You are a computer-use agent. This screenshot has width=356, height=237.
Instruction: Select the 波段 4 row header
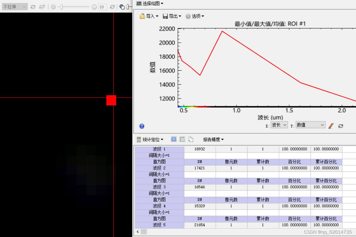[159, 206]
